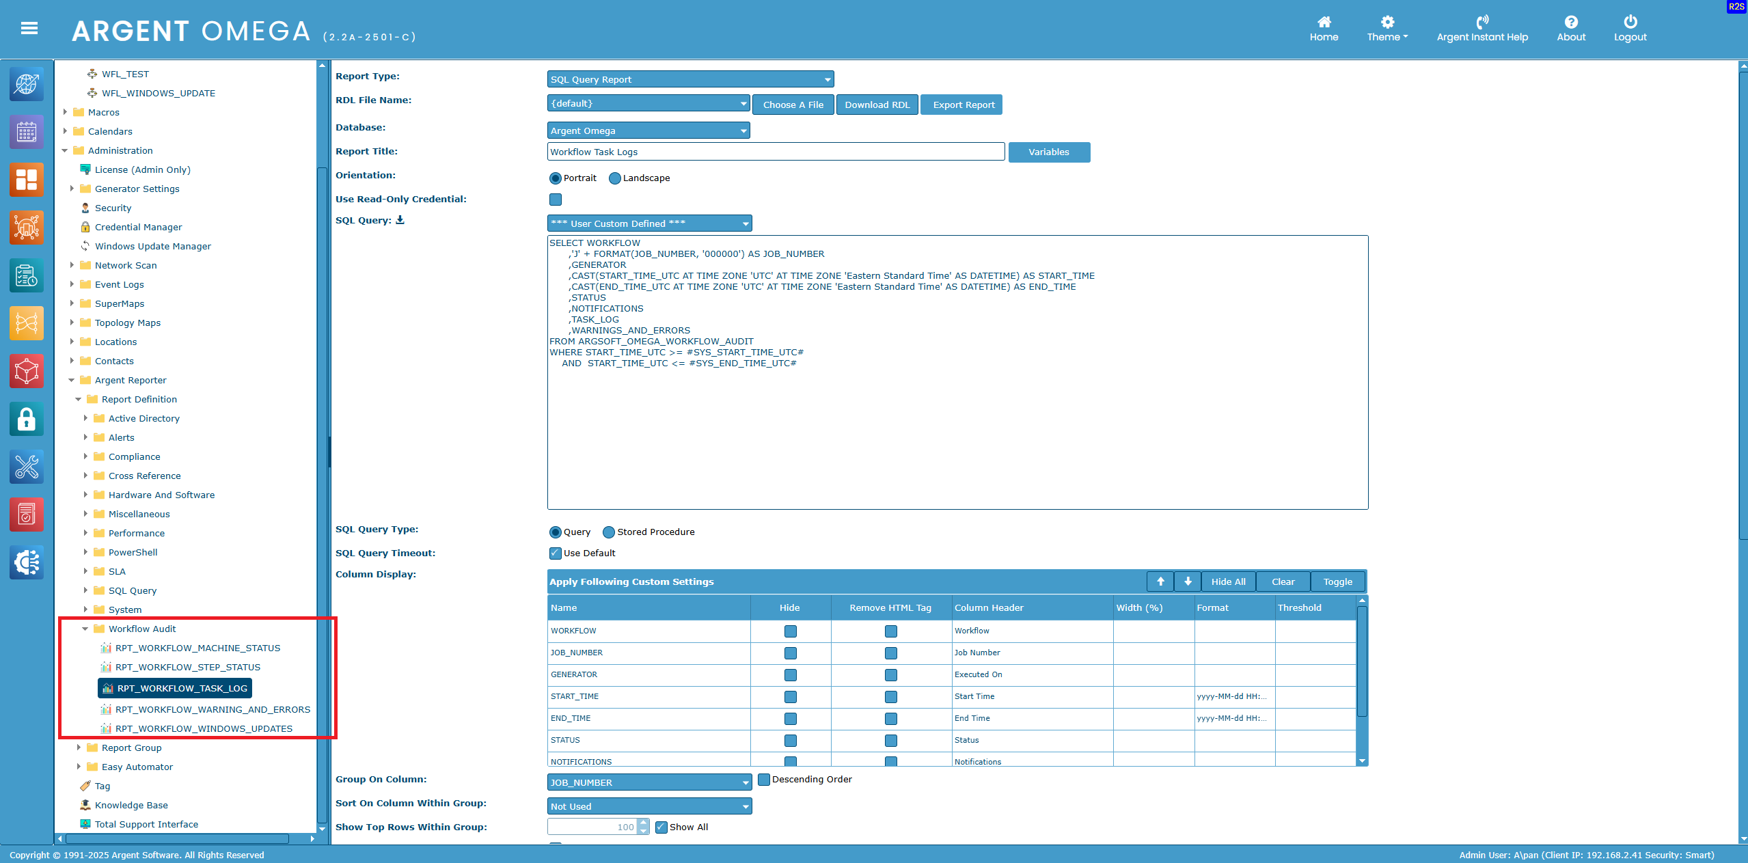Open the calendar icon in left sidebar
The image size is (1748, 863).
(27, 132)
